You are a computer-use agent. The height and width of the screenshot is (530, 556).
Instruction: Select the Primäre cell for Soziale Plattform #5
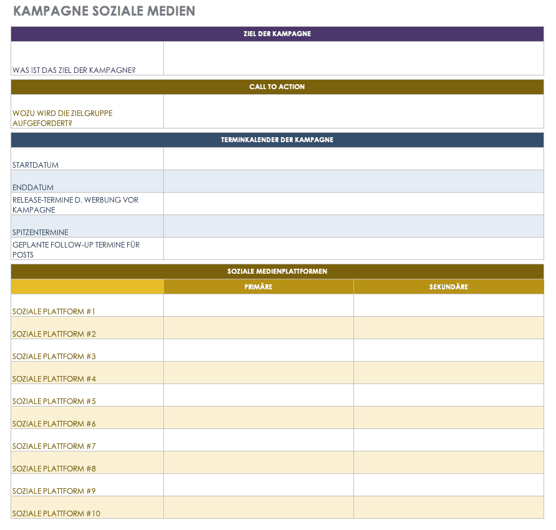point(258,395)
